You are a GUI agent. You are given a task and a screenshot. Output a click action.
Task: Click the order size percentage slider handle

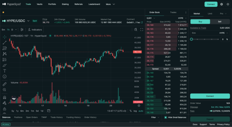click(x=191, y=39)
